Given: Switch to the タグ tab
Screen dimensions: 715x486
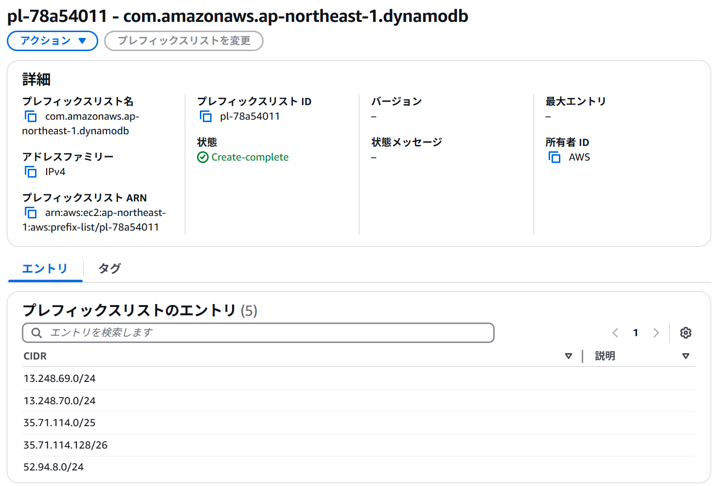Looking at the screenshot, I should point(109,269).
